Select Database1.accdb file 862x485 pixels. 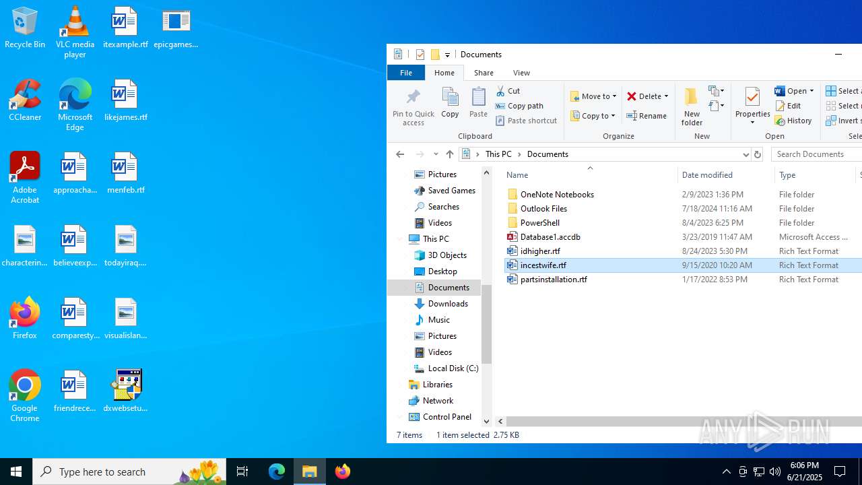(x=550, y=237)
